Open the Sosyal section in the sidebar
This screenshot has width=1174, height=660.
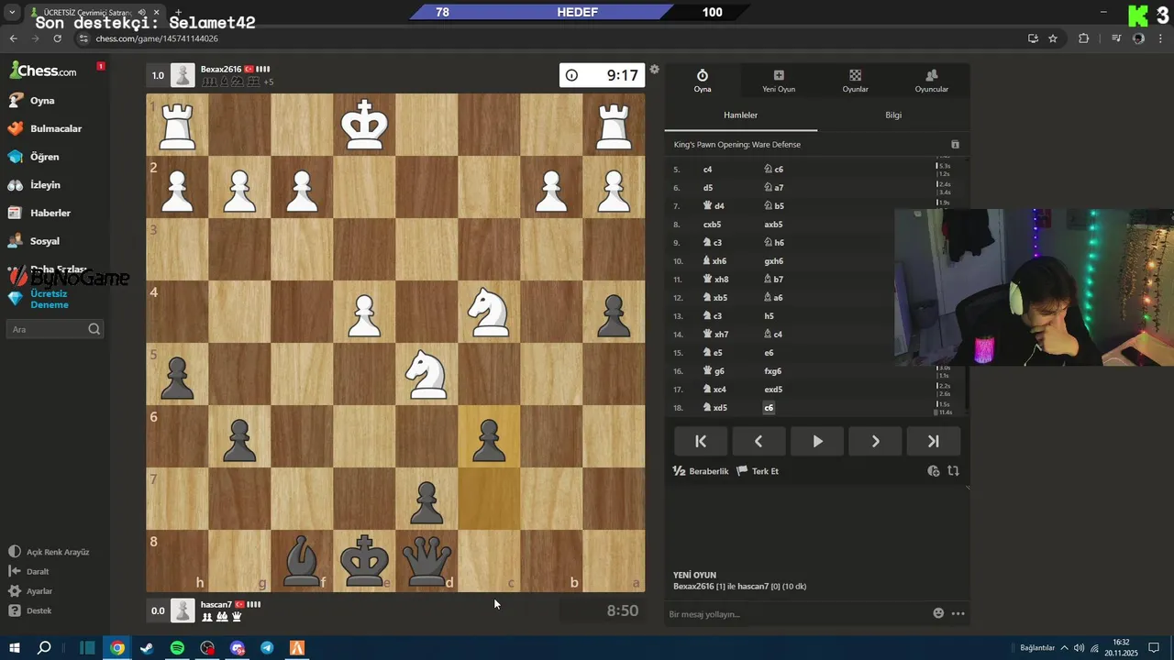click(34, 241)
